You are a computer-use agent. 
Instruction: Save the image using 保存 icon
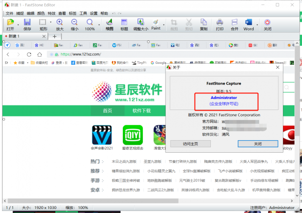click(27, 25)
